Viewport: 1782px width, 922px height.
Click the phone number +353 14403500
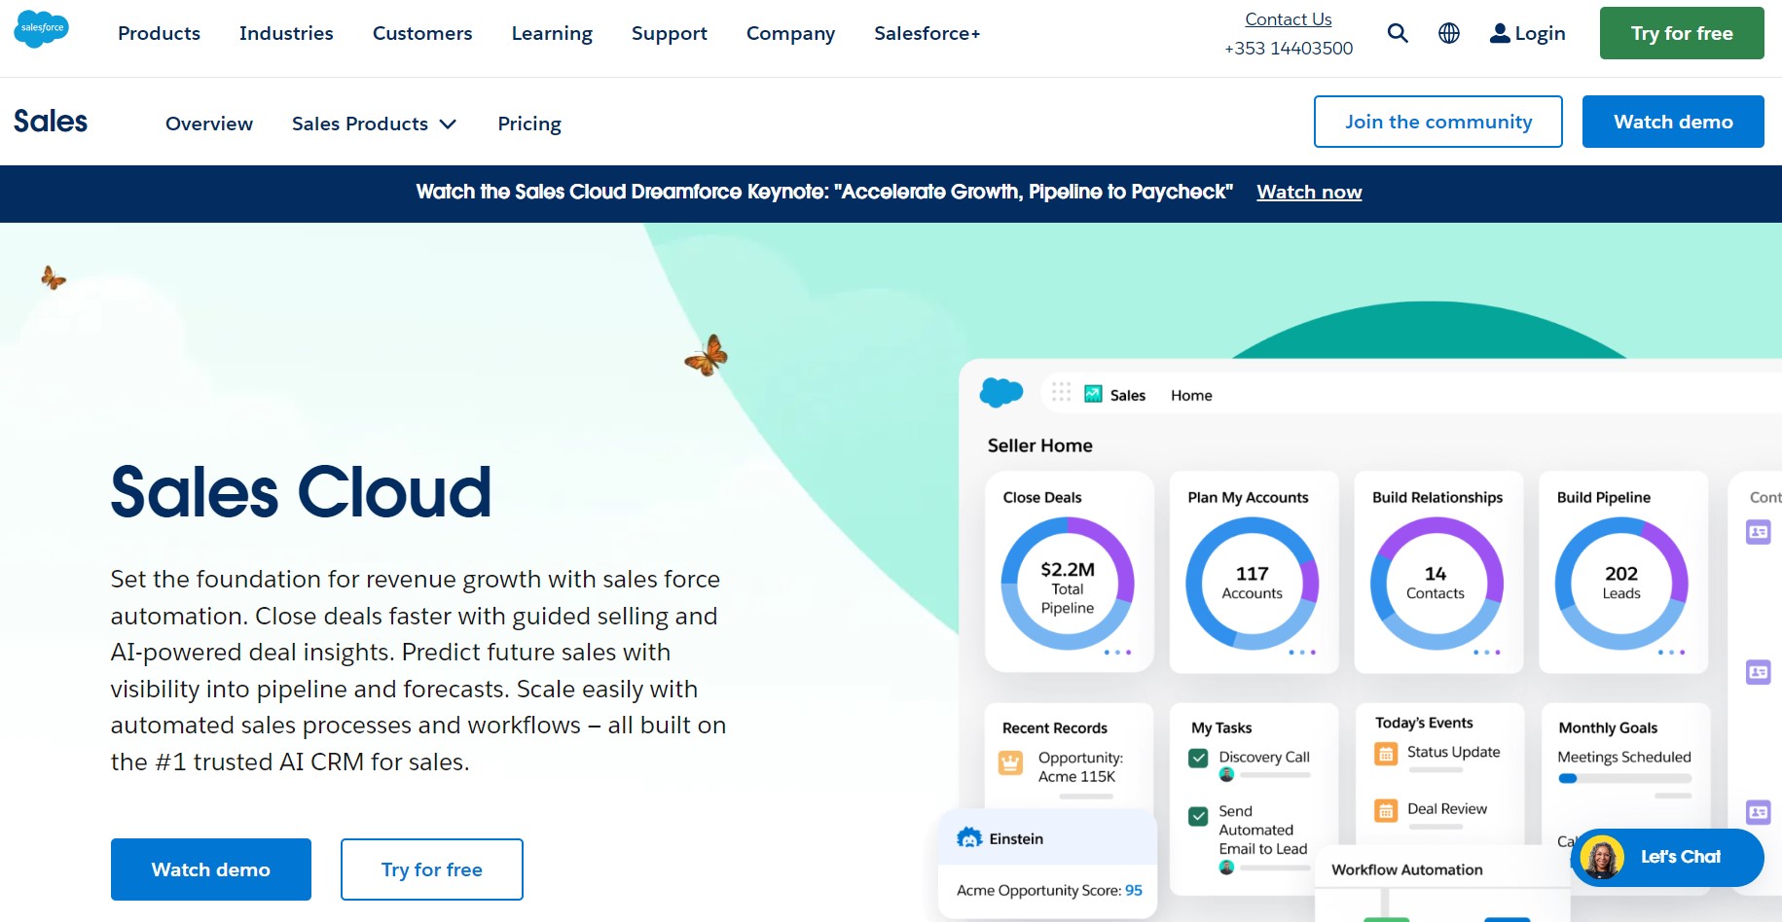(x=1289, y=48)
